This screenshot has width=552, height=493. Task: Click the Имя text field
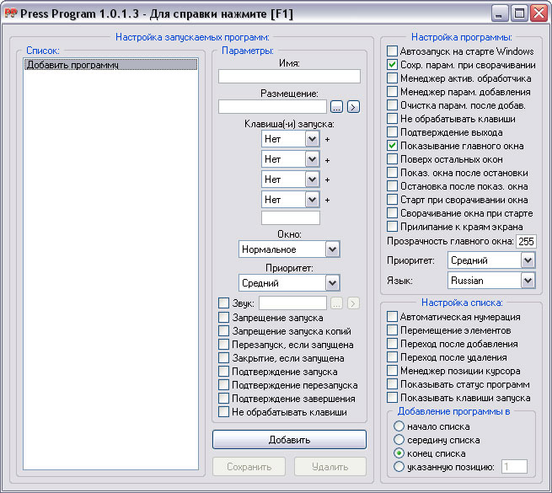click(x=289, y=77)
